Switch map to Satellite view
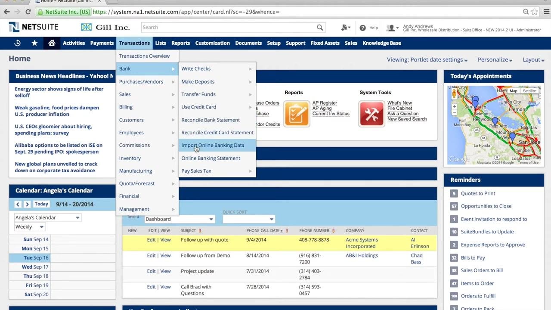This screenshot has width=551, height=310. 529,91
